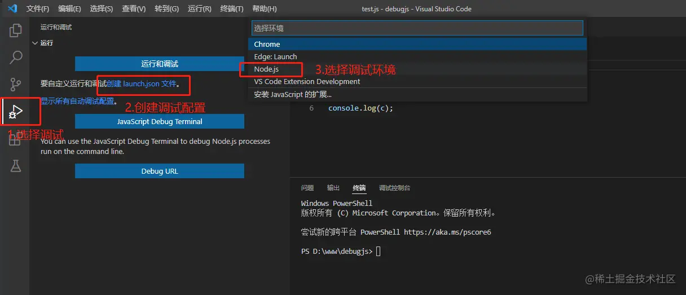Open the 查看(V) menu
686x295 pixels.
point(134,9)
